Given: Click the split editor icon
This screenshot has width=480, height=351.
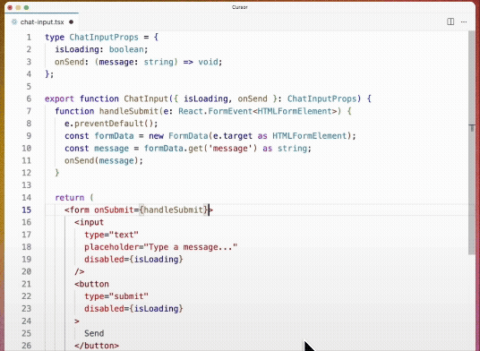Looking at the screenshot, I should tap(450, 21).
